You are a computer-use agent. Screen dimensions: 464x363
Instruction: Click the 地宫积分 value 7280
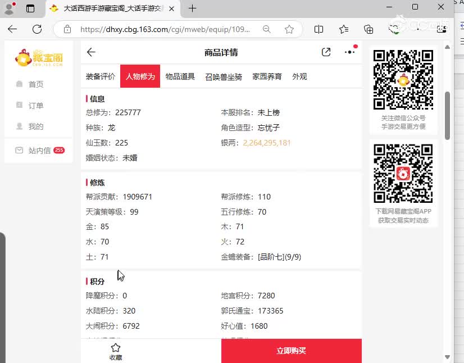tap(266, 296)
